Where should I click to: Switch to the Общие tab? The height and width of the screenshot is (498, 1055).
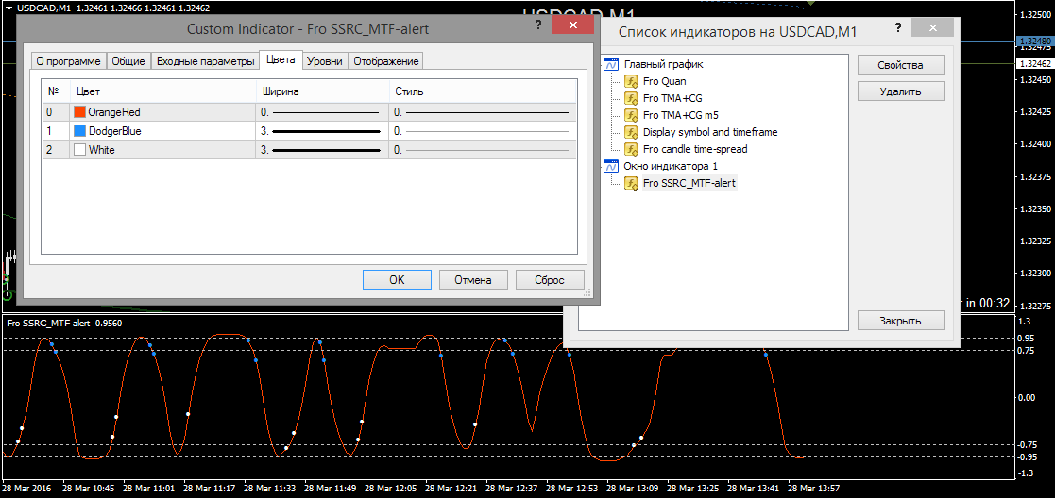pyautogui.click(x=128, y=61)
